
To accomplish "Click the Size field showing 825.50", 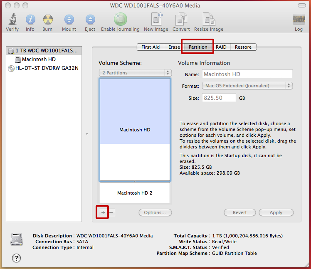I will (x=219, y=98).
